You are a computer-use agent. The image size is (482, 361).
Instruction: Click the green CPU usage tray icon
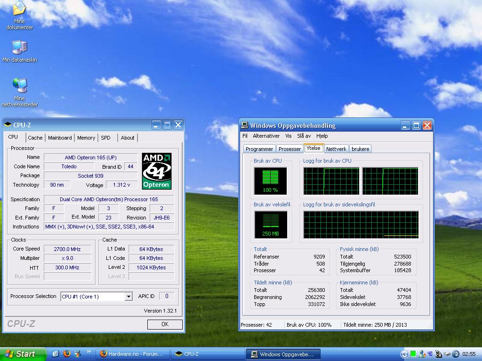click(x=413, y=354)
